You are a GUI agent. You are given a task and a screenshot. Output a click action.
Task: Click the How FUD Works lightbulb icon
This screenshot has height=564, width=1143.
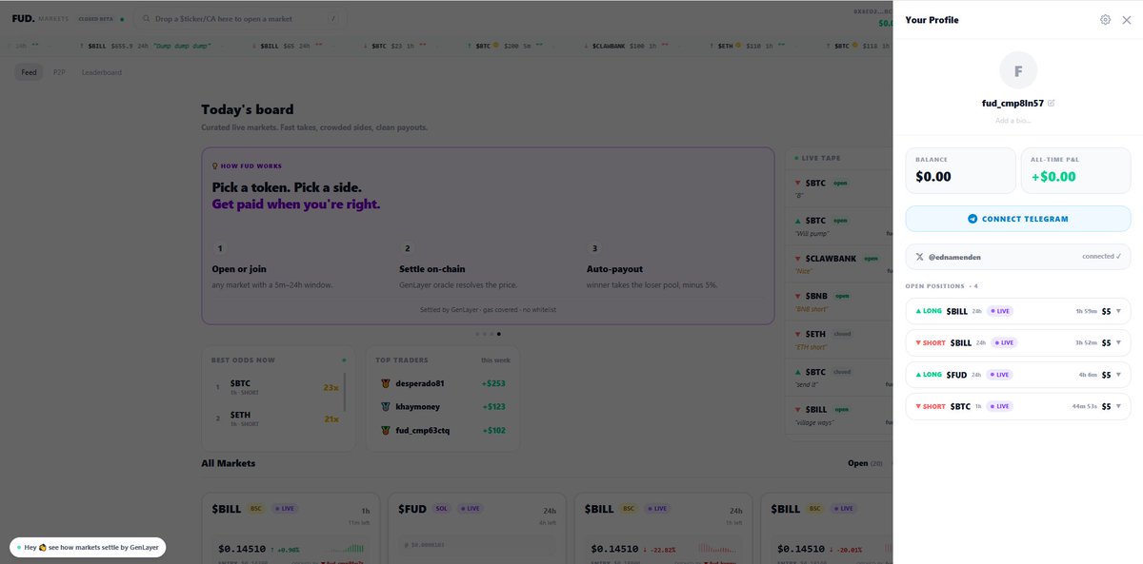[x=215, y=165]
